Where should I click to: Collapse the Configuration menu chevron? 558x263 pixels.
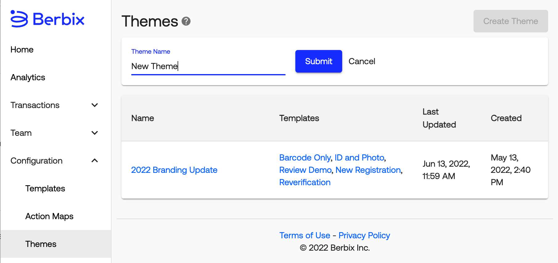95,161
